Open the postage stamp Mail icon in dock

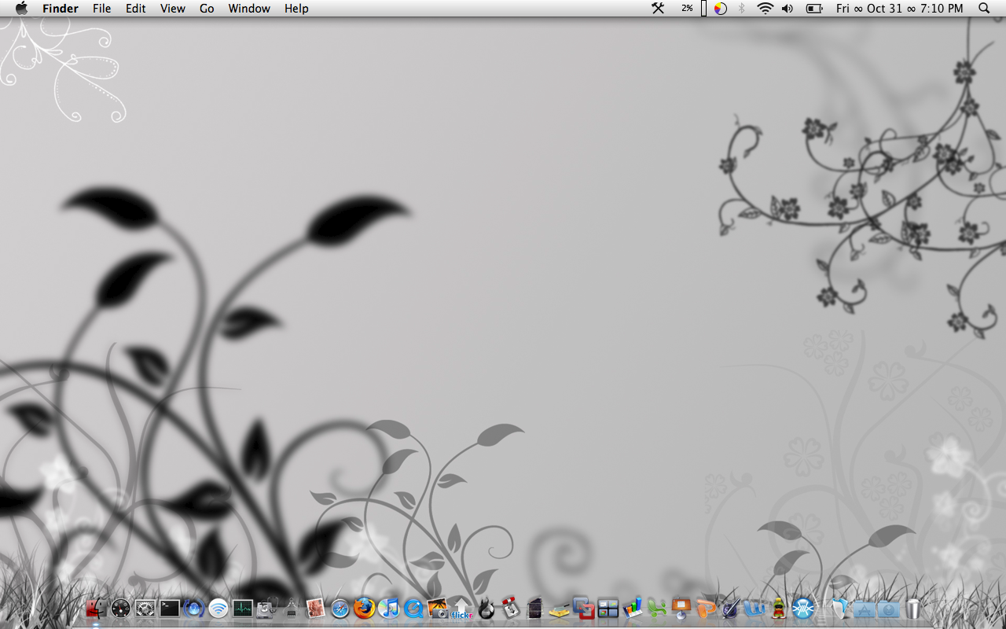tap(316, 608)
